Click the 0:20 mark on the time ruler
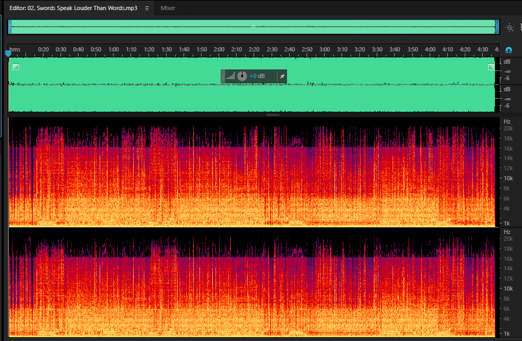Viewport: 522px width, 341px height. [43, 49]
